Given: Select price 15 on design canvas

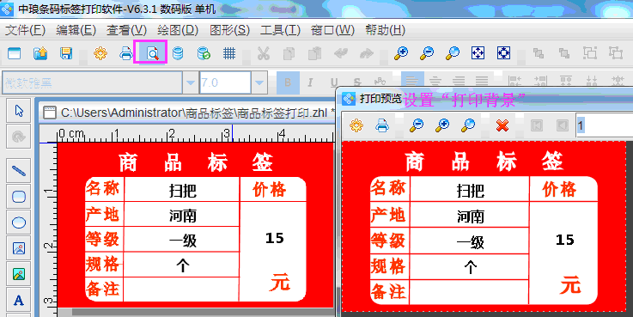Looking at the screenshot, I should tap(275, 238).
